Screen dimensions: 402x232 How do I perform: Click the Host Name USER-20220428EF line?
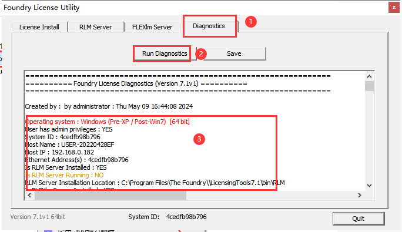(70, 144)
